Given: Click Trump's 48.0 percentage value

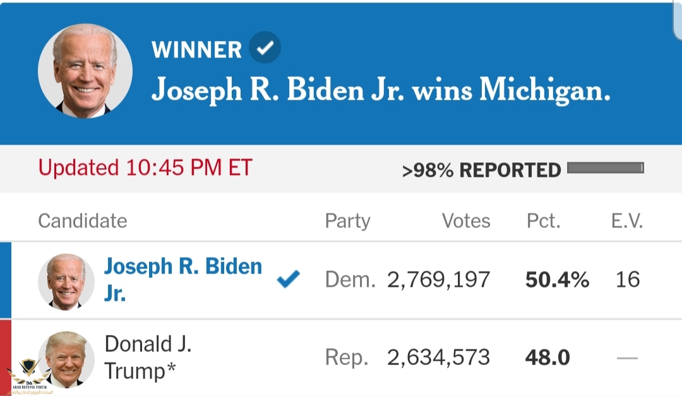Looking at the screenshot, I should click(x=547, y=357).
